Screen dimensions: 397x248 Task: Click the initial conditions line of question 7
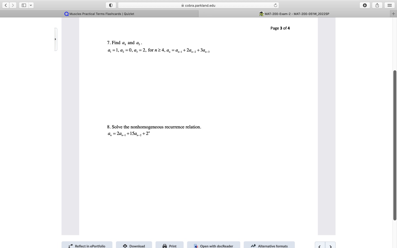(159, 50)
